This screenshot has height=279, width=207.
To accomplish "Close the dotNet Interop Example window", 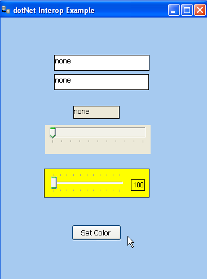I will click(x=200, y=10).
